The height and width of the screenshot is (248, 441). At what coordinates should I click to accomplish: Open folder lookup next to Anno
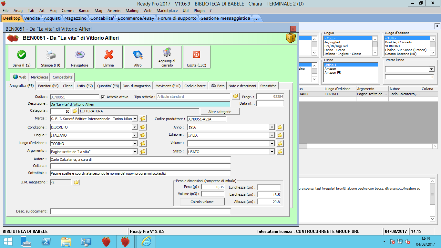[x=280, y=127]
